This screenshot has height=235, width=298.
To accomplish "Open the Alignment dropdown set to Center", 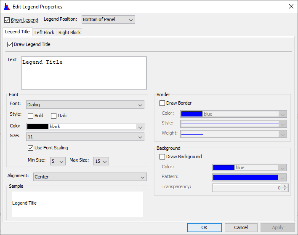I will coord(89,177).
